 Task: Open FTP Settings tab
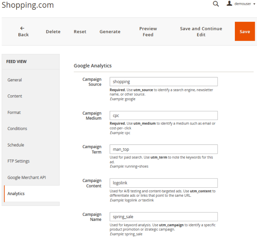18,161
